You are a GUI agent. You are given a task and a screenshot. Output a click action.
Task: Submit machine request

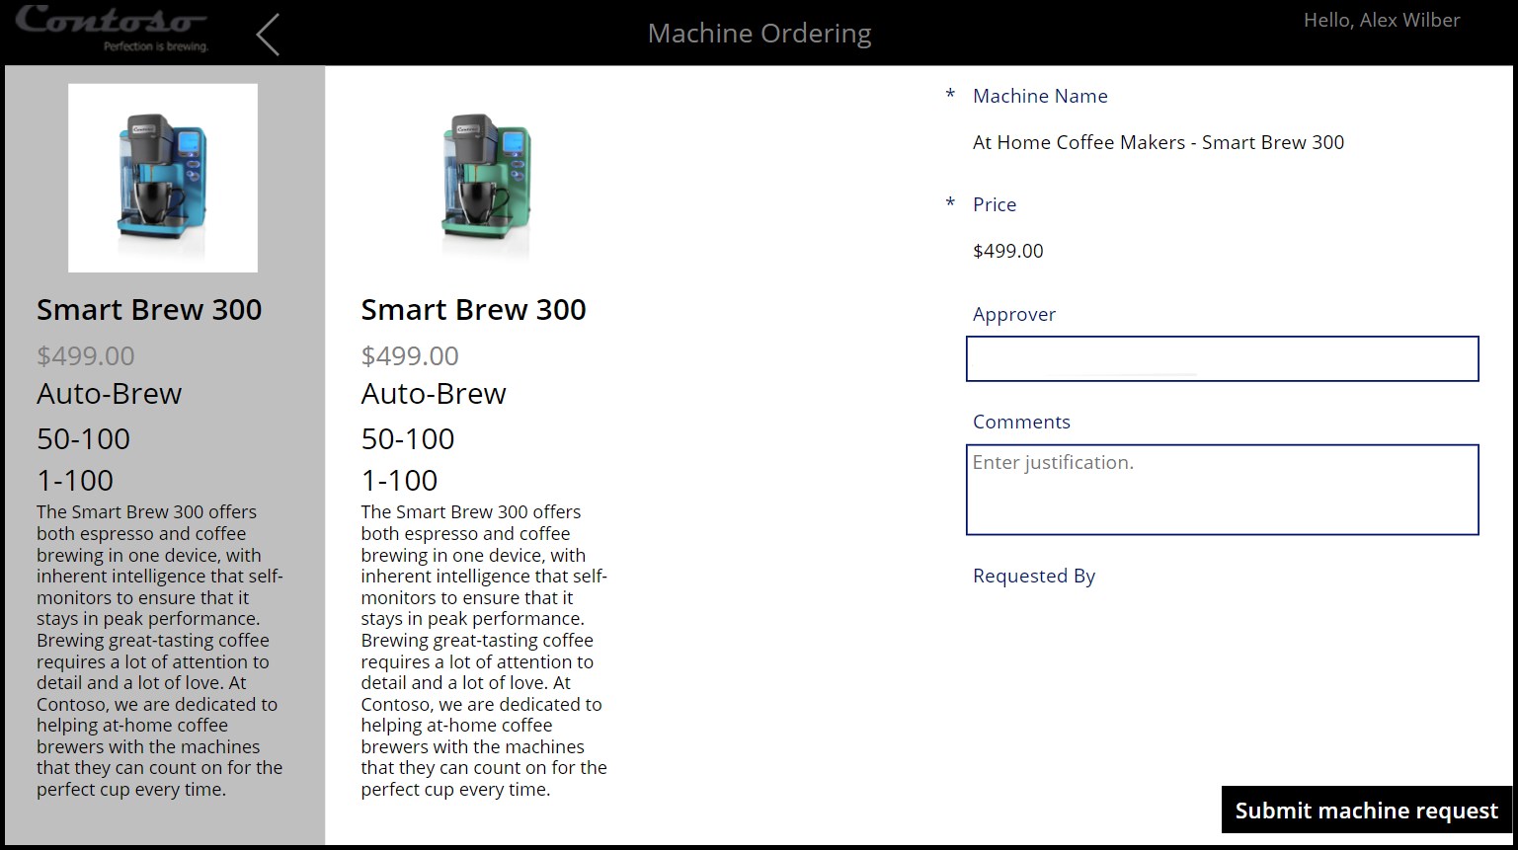click(x=1366, y=810)
